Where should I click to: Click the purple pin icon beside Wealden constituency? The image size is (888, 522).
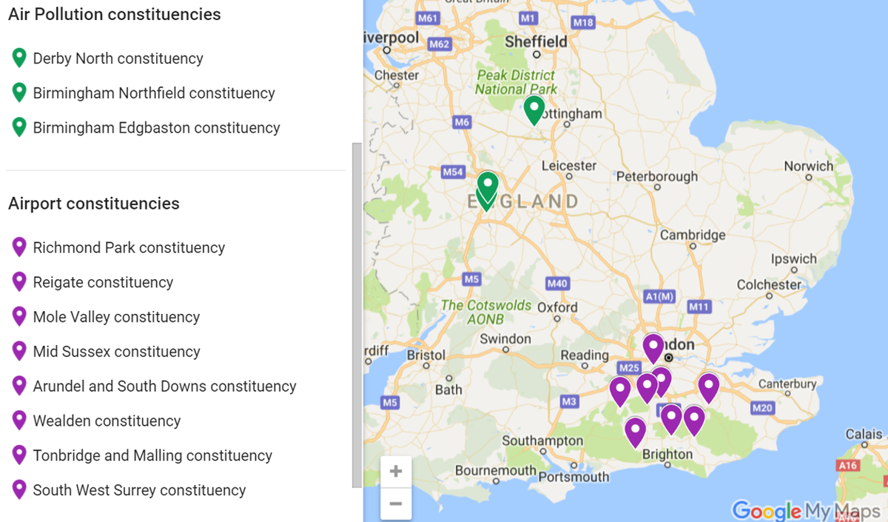point(19,421)
